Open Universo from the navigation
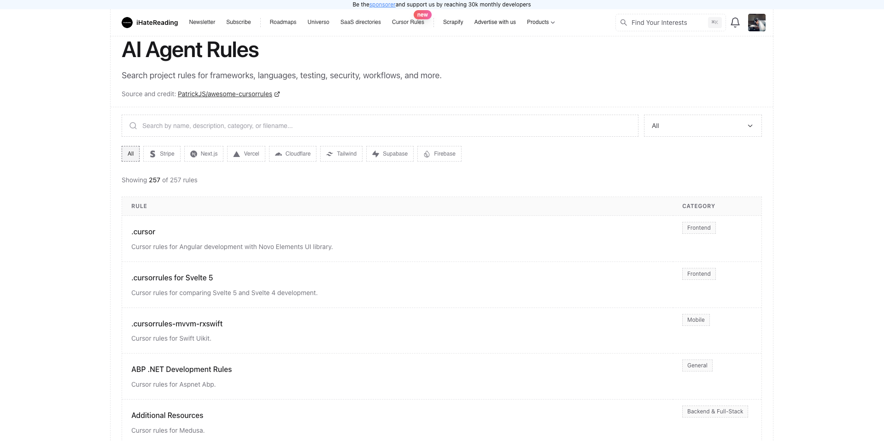Viewport: 884px width, 441px height. coord(318,22)
